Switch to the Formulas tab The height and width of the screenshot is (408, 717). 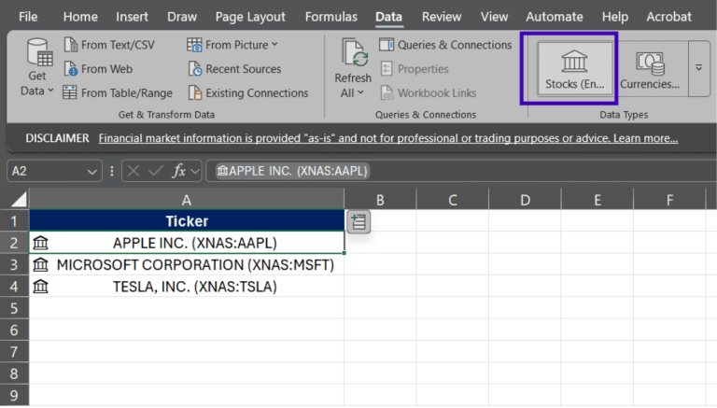[331, 17]
